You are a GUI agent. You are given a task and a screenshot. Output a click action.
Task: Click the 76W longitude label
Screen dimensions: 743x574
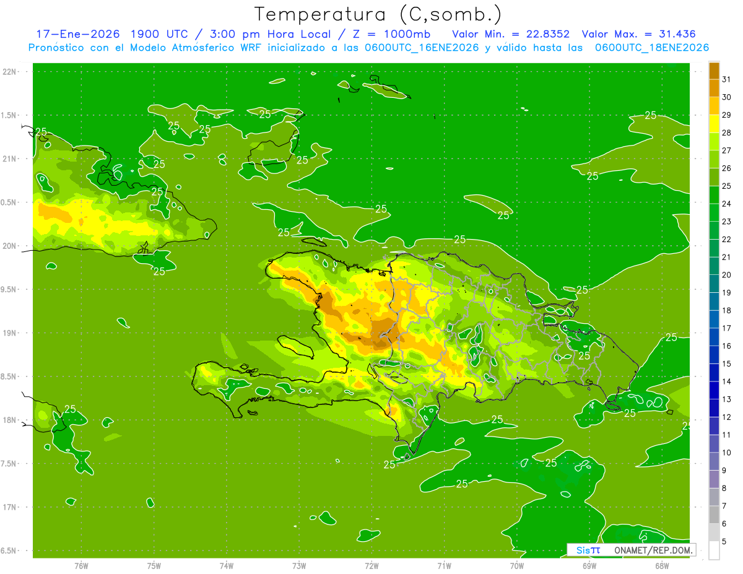click(x=81, y=566)
